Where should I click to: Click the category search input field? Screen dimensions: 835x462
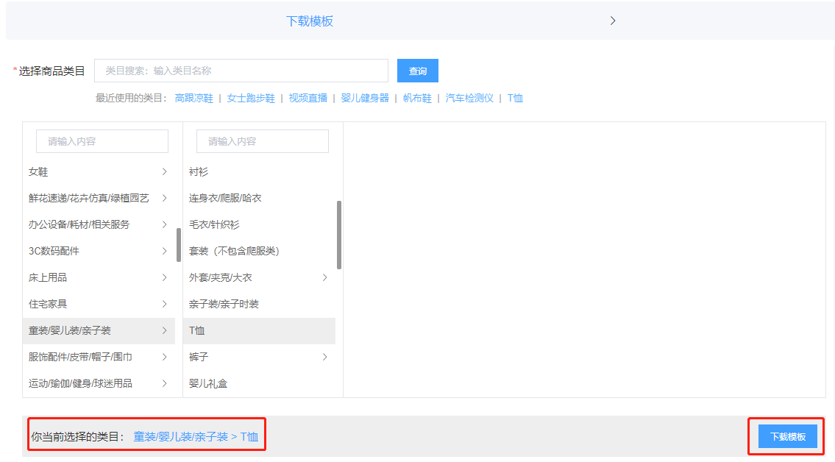(241, 71)
